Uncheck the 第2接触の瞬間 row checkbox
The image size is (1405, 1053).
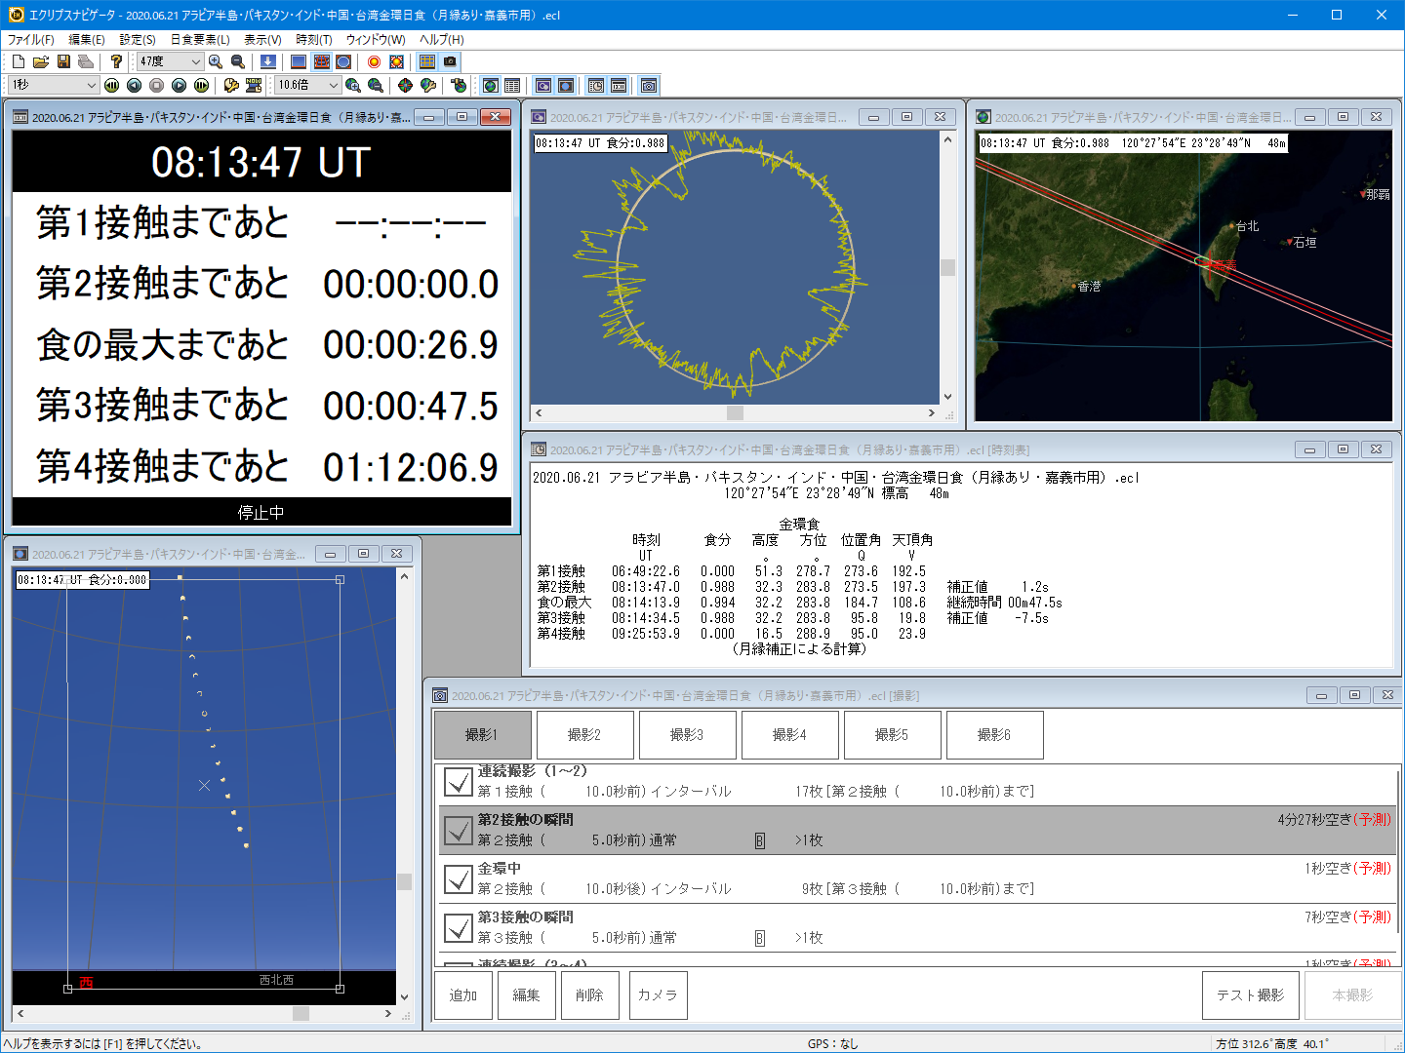pyautogui.click(x=459, y=831)
